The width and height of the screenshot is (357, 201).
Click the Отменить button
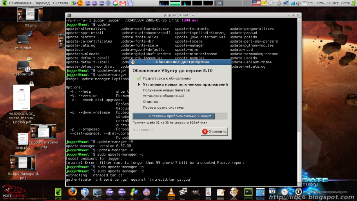pyautogui.click(x=214, y=131)
